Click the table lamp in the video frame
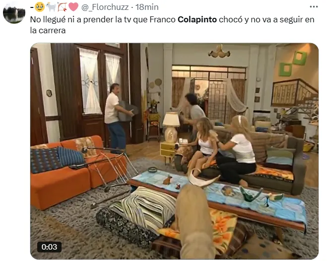The width and height of the screenshot is (327, 261). point(171,127)
